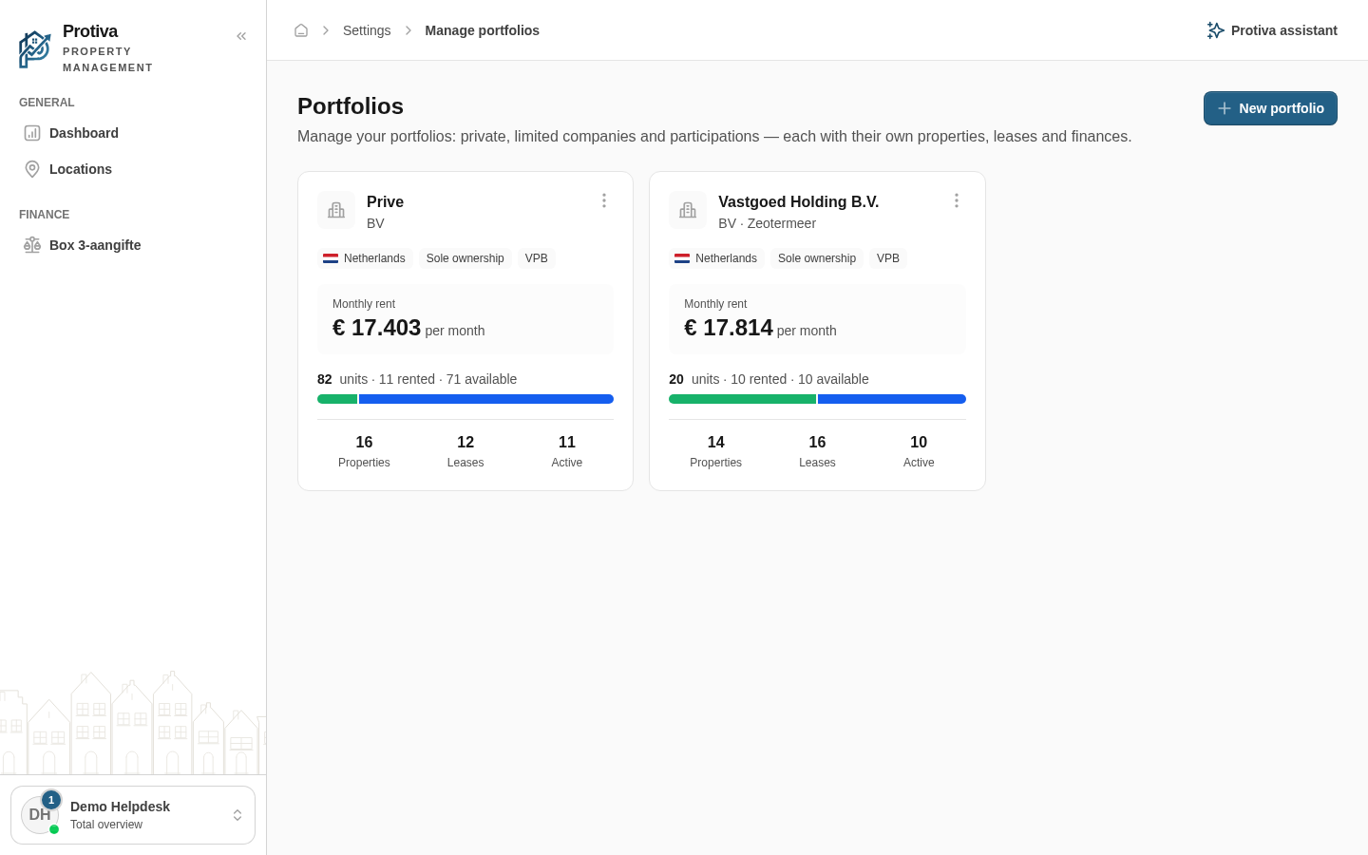Screen dimensions: 1368x855
Task: Click the Locations pin icon
Action: pyautogui.click(x=32, y=169)
